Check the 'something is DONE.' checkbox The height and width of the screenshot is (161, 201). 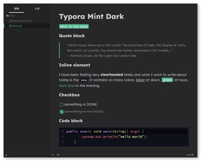click(x=61, y=105)
